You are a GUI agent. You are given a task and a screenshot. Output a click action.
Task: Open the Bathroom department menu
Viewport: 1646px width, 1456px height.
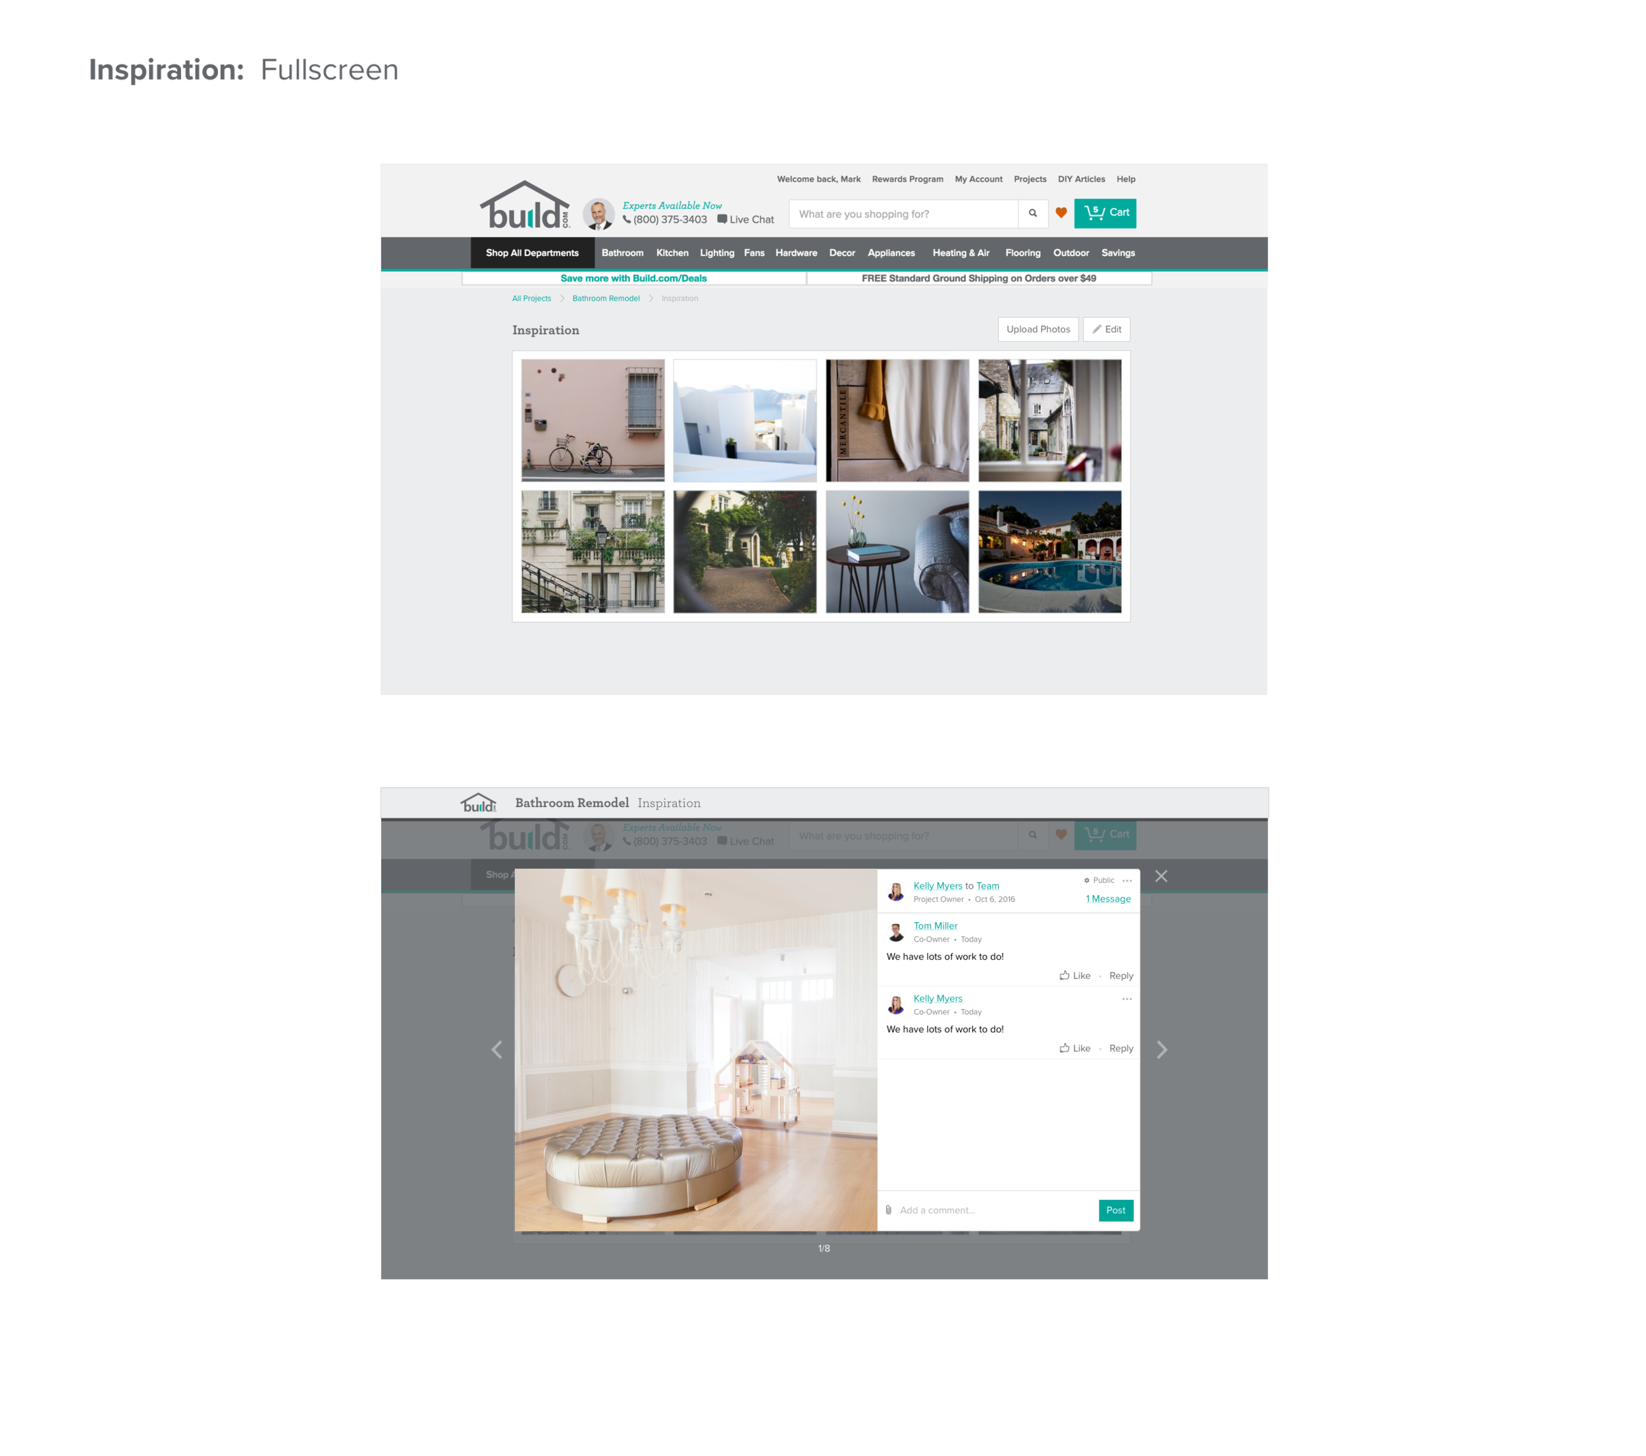pyautogui.click(x=623, y=253)
